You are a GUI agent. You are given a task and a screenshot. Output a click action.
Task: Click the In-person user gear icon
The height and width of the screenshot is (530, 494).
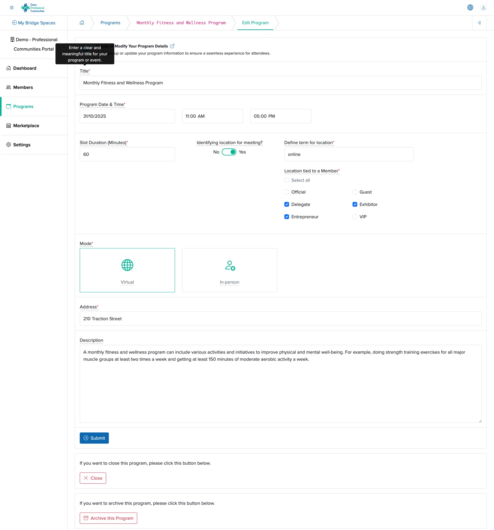[230, 265]
